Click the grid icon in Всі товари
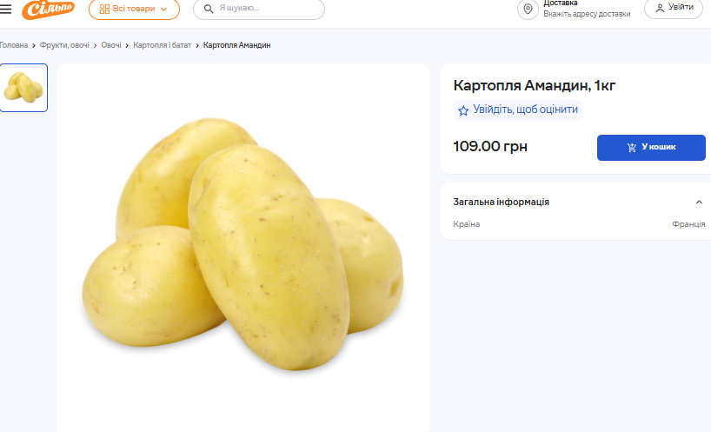Viewport: 711px width, 432px height. (x=104, y=9)
